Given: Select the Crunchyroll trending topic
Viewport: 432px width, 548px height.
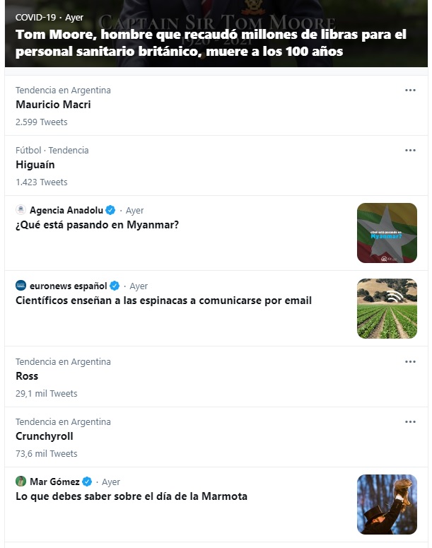Looking at the screenshot, I should point(45,436).
